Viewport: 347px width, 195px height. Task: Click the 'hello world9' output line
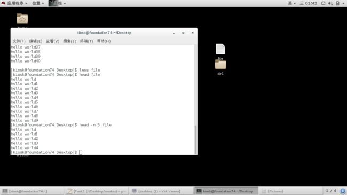(x=25, y=120)
